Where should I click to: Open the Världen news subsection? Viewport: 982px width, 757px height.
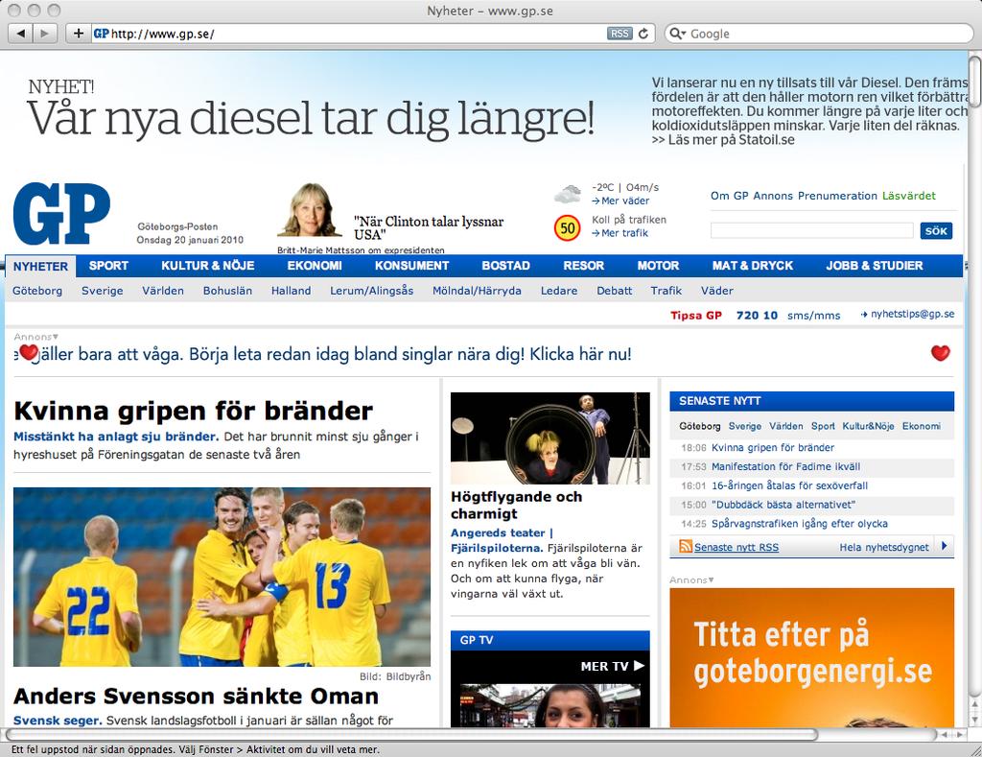pos(163,291)
